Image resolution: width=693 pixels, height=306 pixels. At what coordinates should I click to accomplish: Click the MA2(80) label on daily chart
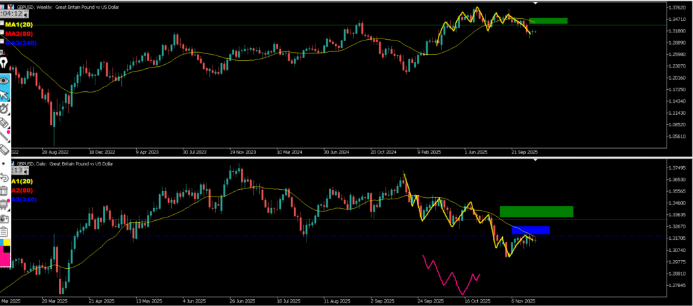(18, 191)
